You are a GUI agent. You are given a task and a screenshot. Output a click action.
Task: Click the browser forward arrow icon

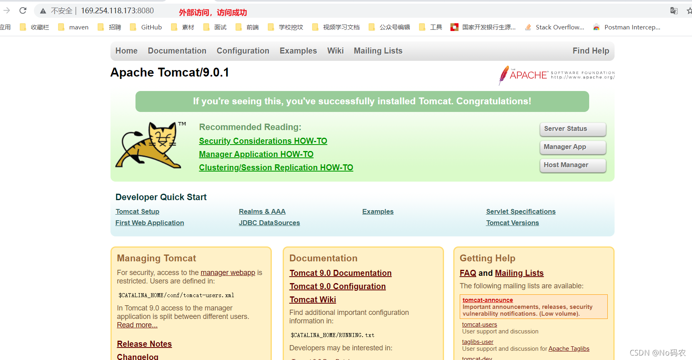6,10
